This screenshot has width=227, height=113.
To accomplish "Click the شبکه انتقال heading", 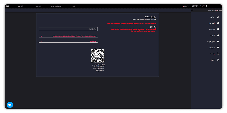I will click(153, 27).
